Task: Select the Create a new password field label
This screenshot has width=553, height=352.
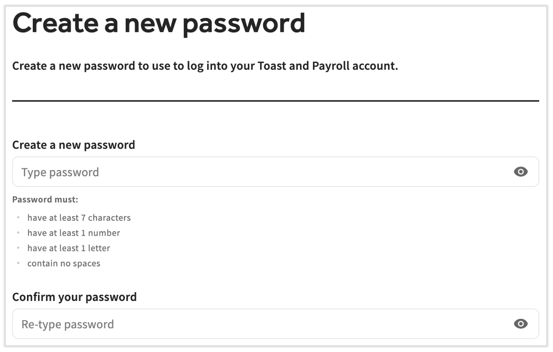Action: pyautogui.click(x=73, y=145)
